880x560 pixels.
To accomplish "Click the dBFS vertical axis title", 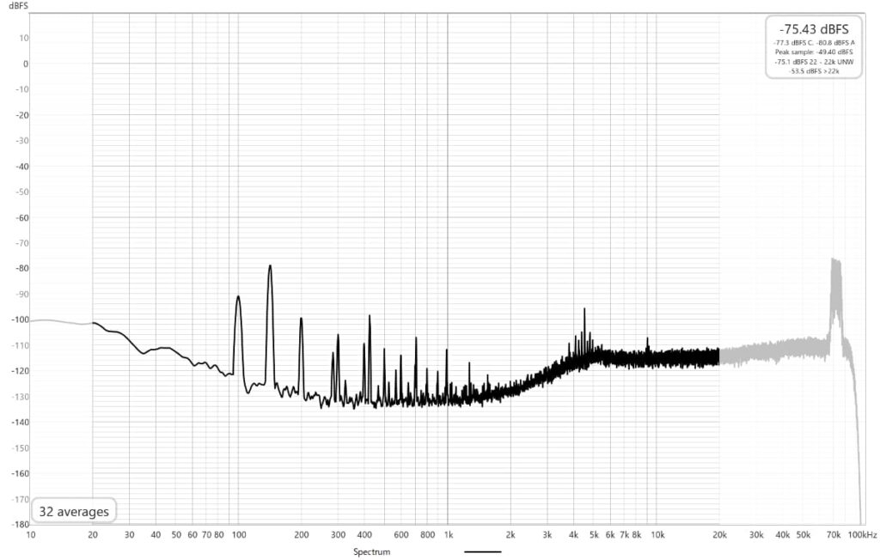I will [18, 6].
